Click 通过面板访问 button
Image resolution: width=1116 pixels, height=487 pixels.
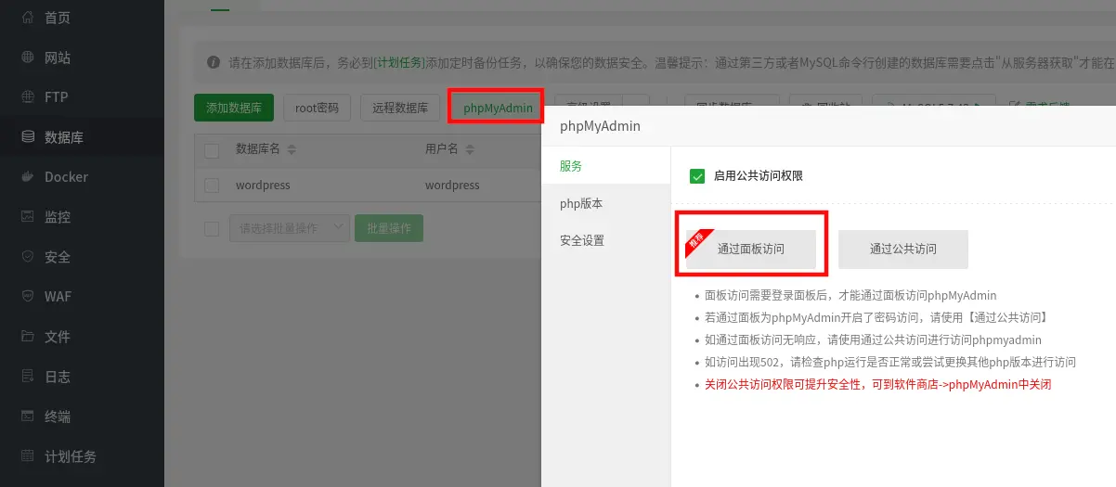tap(751, 249)
